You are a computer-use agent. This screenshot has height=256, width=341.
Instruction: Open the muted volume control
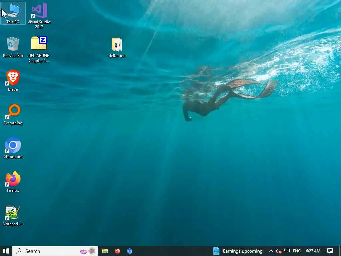tap(279, 251)
